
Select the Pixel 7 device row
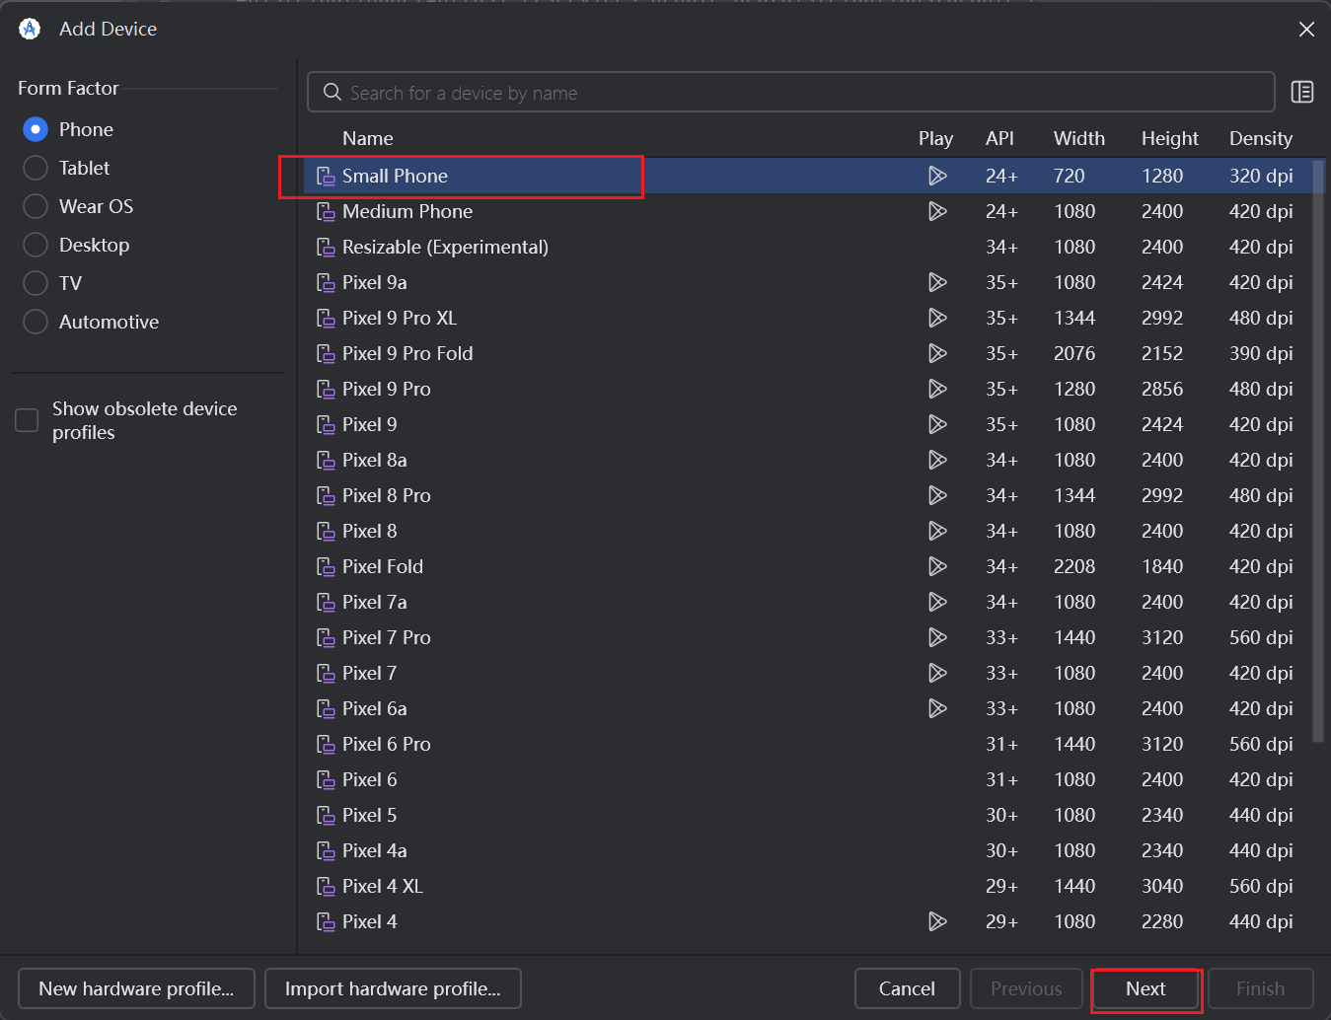[808, 673]
